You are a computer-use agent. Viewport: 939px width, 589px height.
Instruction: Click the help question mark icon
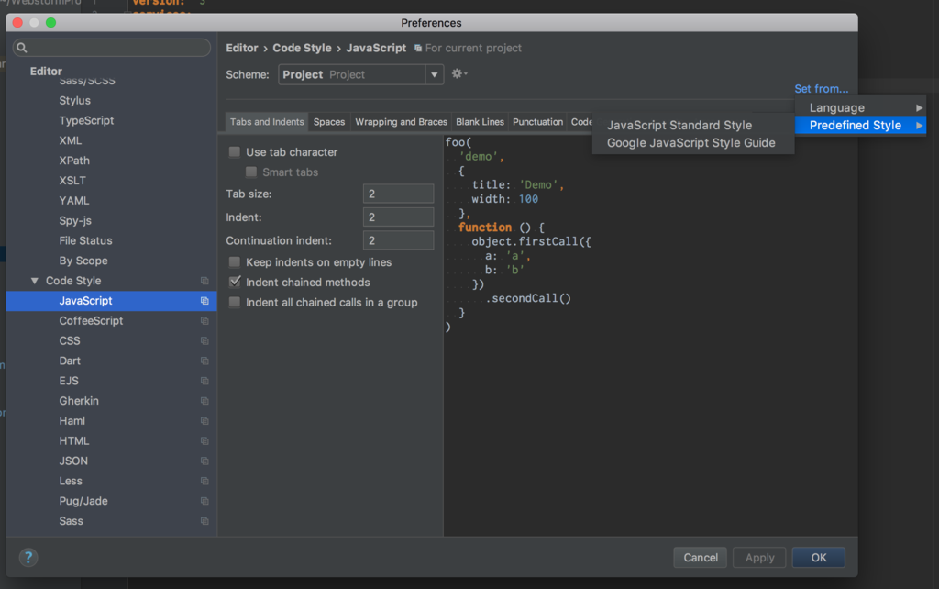coord(28,557)
